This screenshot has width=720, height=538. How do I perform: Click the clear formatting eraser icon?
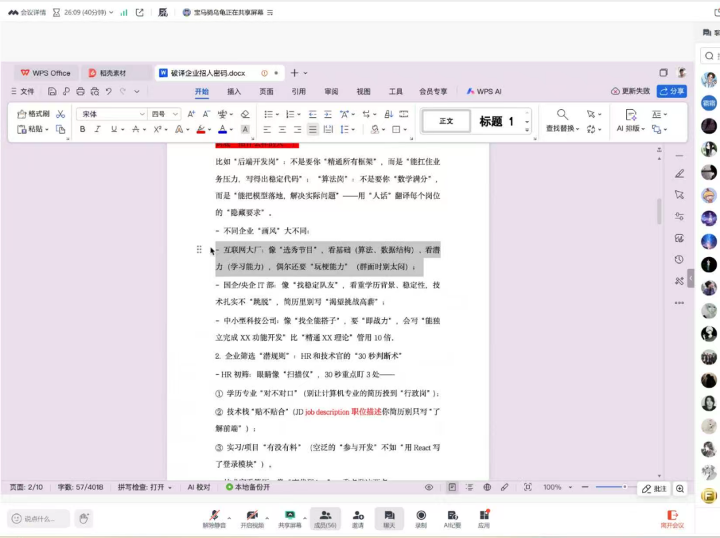(x=245, y=114)
